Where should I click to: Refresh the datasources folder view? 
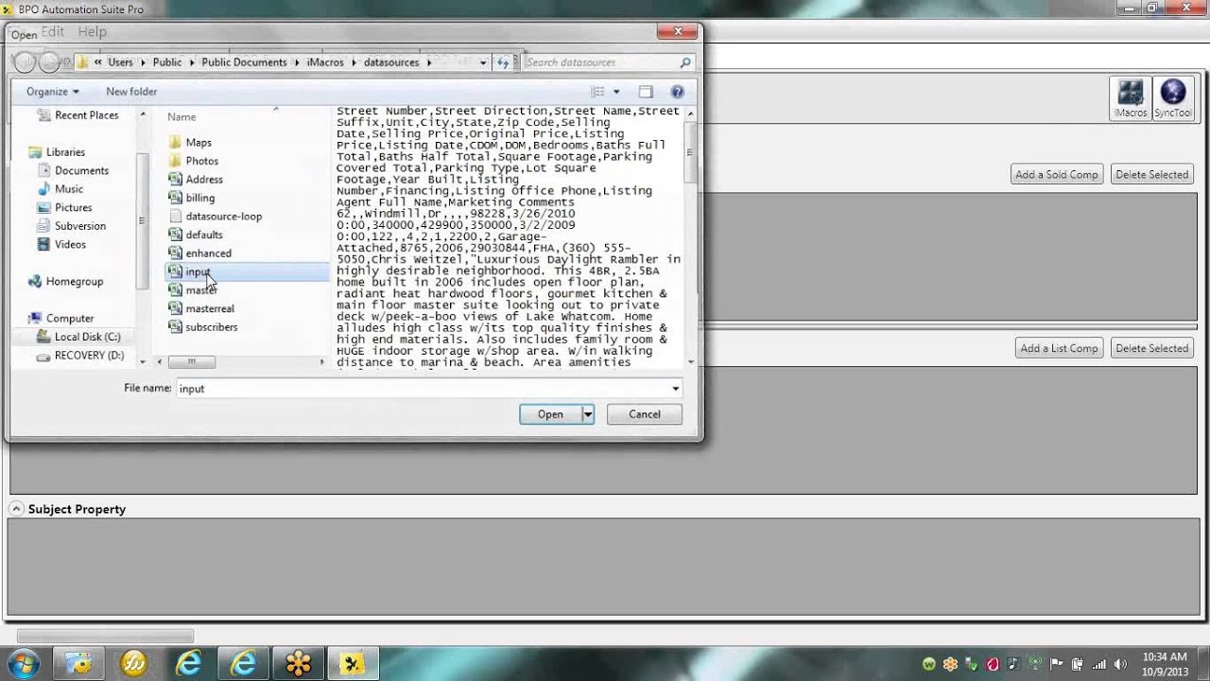(x=503, y=62)
